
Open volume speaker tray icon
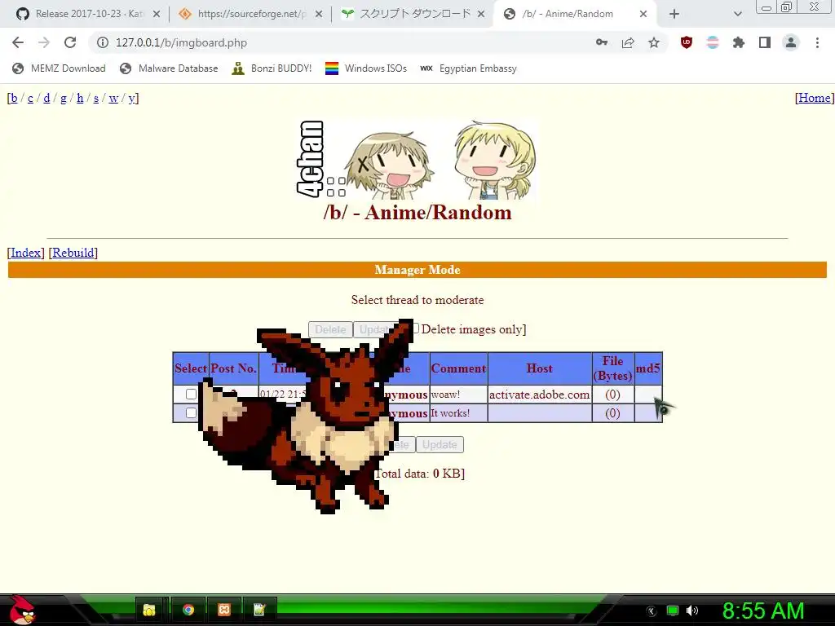click(x=692, y=611)
